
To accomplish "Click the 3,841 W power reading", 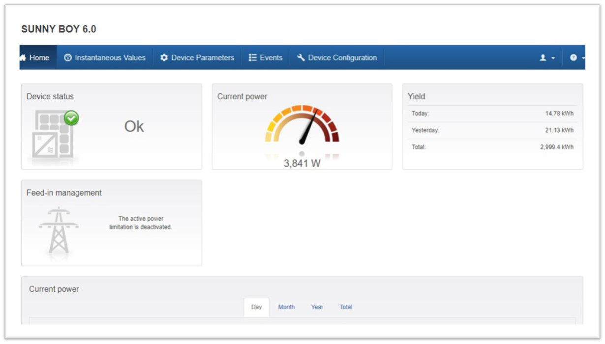I will 302,164.
